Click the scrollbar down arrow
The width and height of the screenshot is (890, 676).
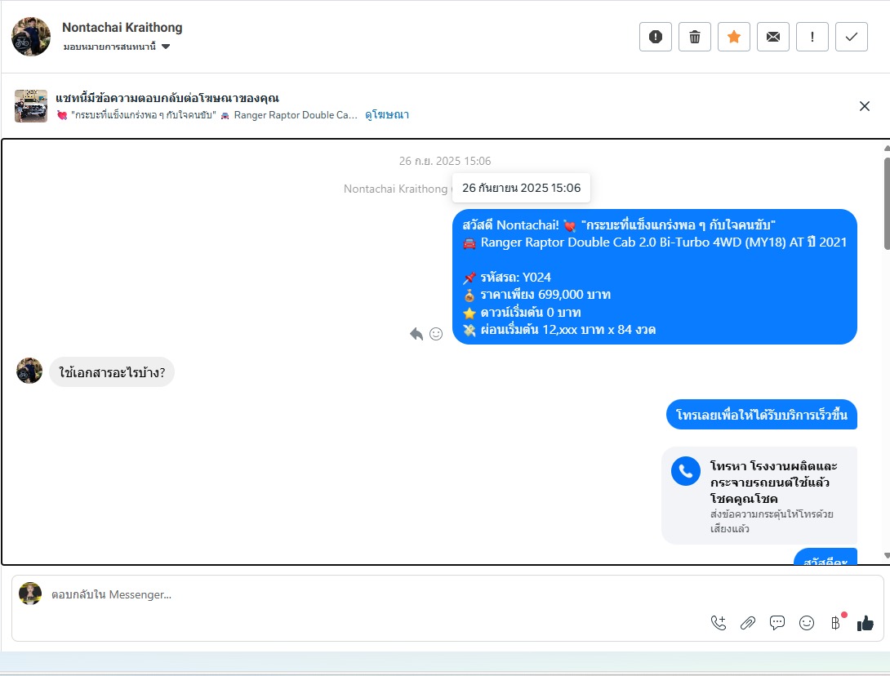(887, 556)
